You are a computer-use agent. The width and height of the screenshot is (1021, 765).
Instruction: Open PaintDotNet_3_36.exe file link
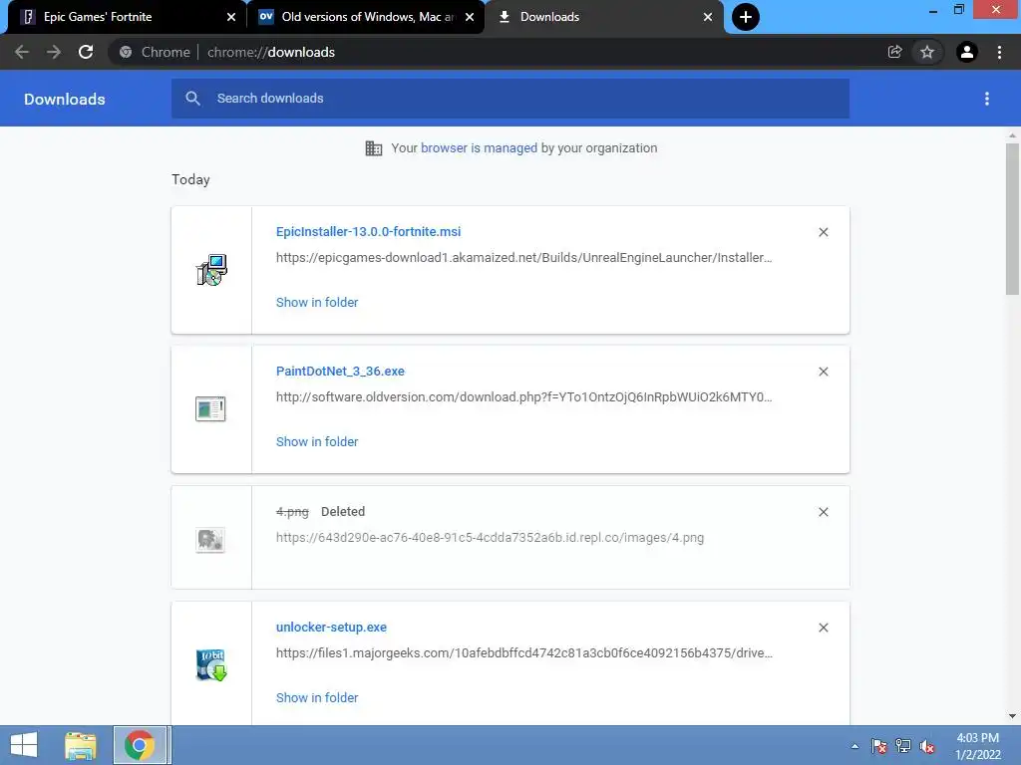340,372
